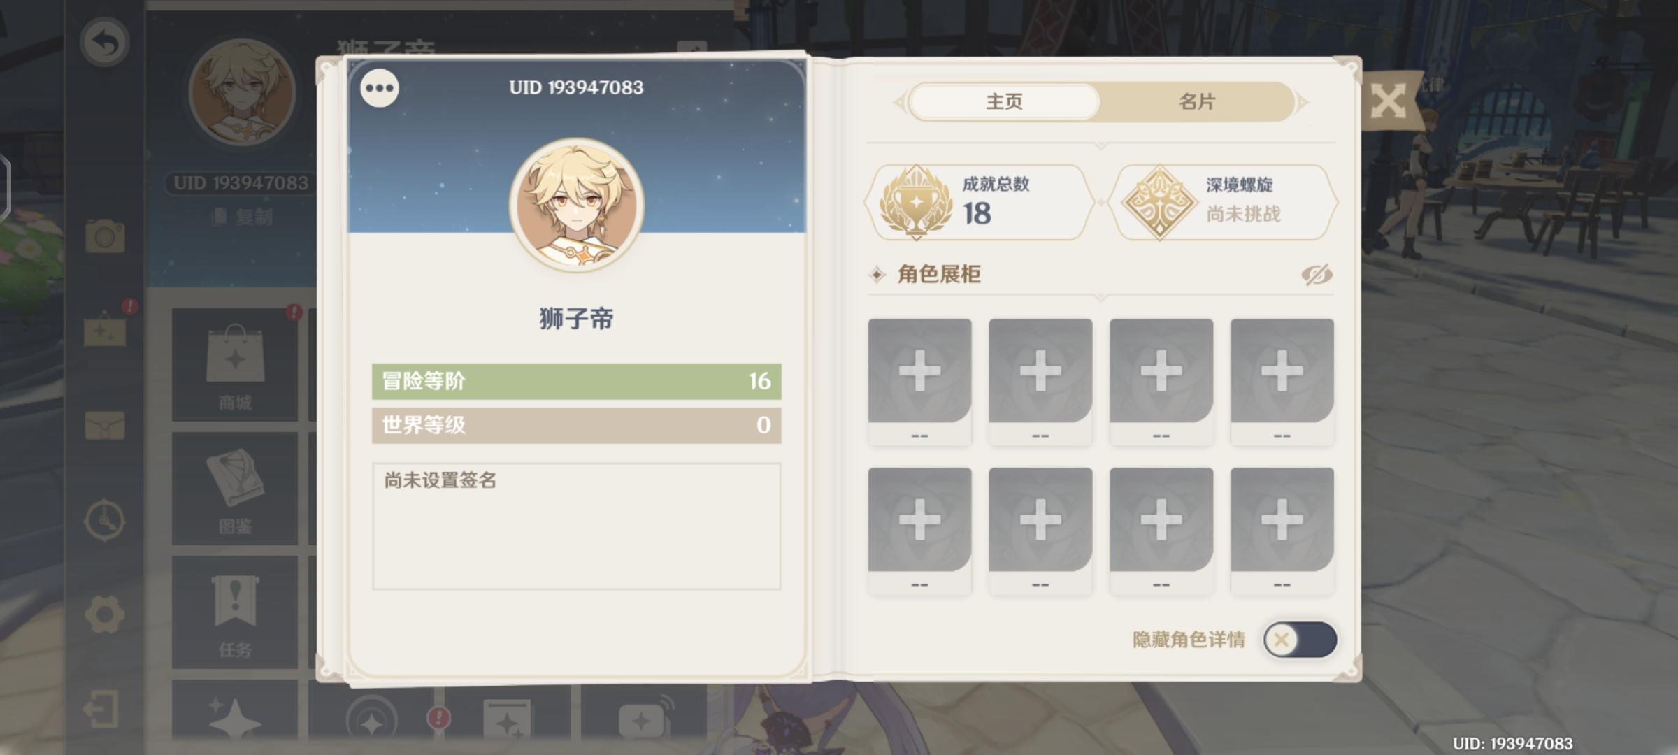Open the 深境螺旋 abyss panel
This screenshot has height=755, width=1678.
[x=1223, y=203]
